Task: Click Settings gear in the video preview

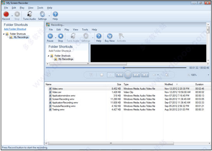Action: pyautogui.click(x=86, y=36)
